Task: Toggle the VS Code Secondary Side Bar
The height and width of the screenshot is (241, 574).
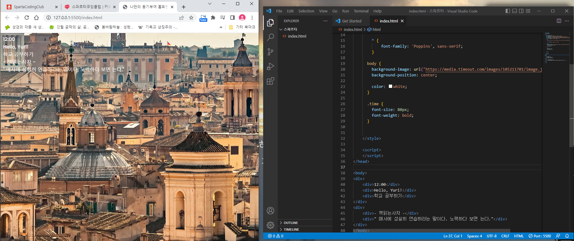Action: [521, 11]
